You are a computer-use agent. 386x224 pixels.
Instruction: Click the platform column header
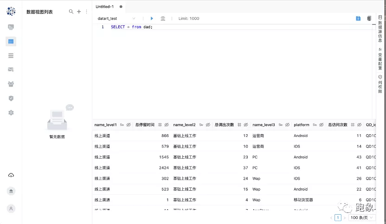(301, 125)
